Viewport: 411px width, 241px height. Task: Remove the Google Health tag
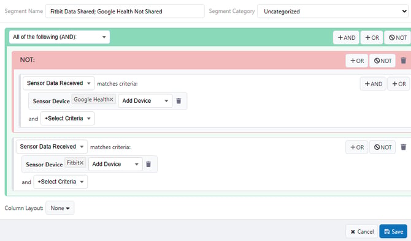[111, 100]
